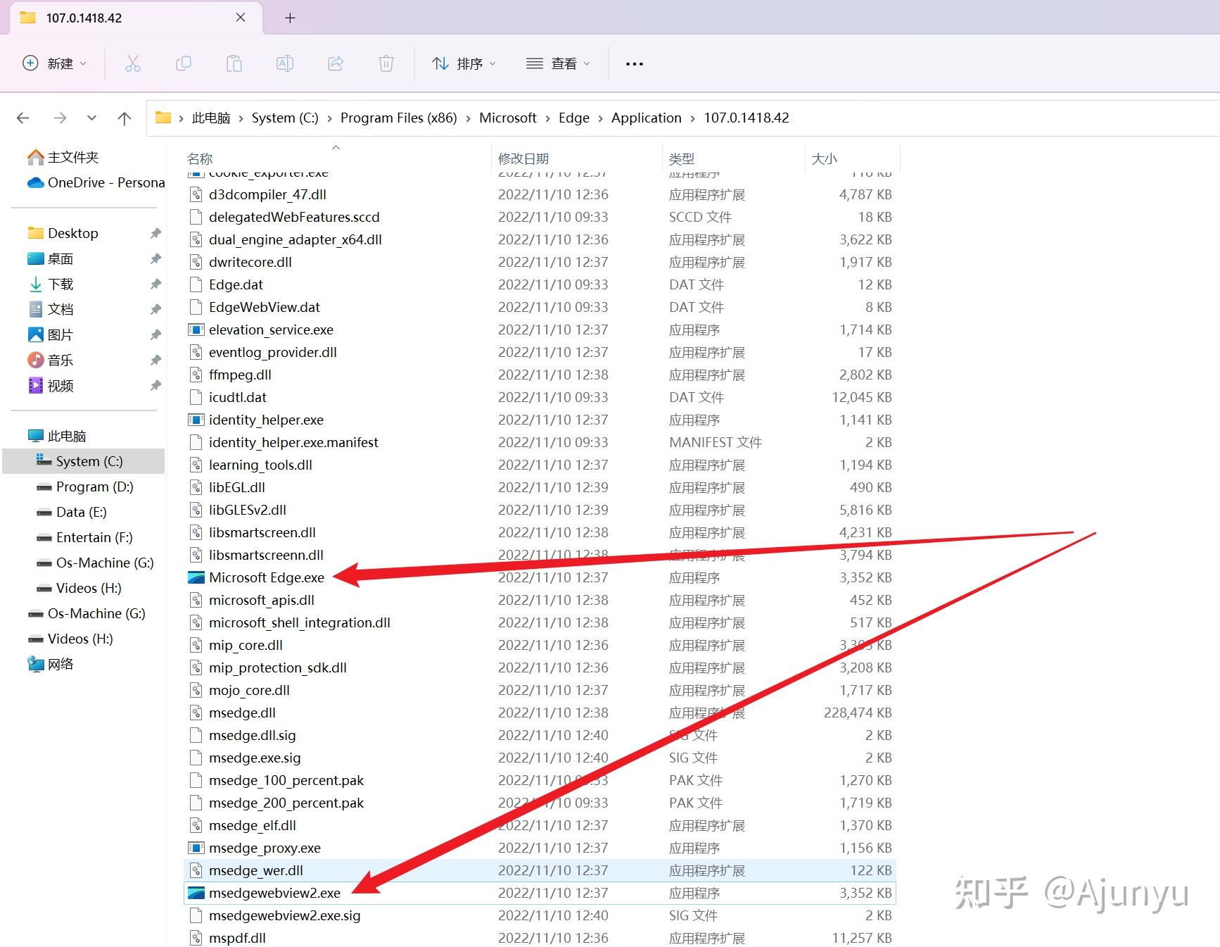
Task: Click the msedge_proxy.exe file icon
Action: pyautogui.click(x=196, y=848)
